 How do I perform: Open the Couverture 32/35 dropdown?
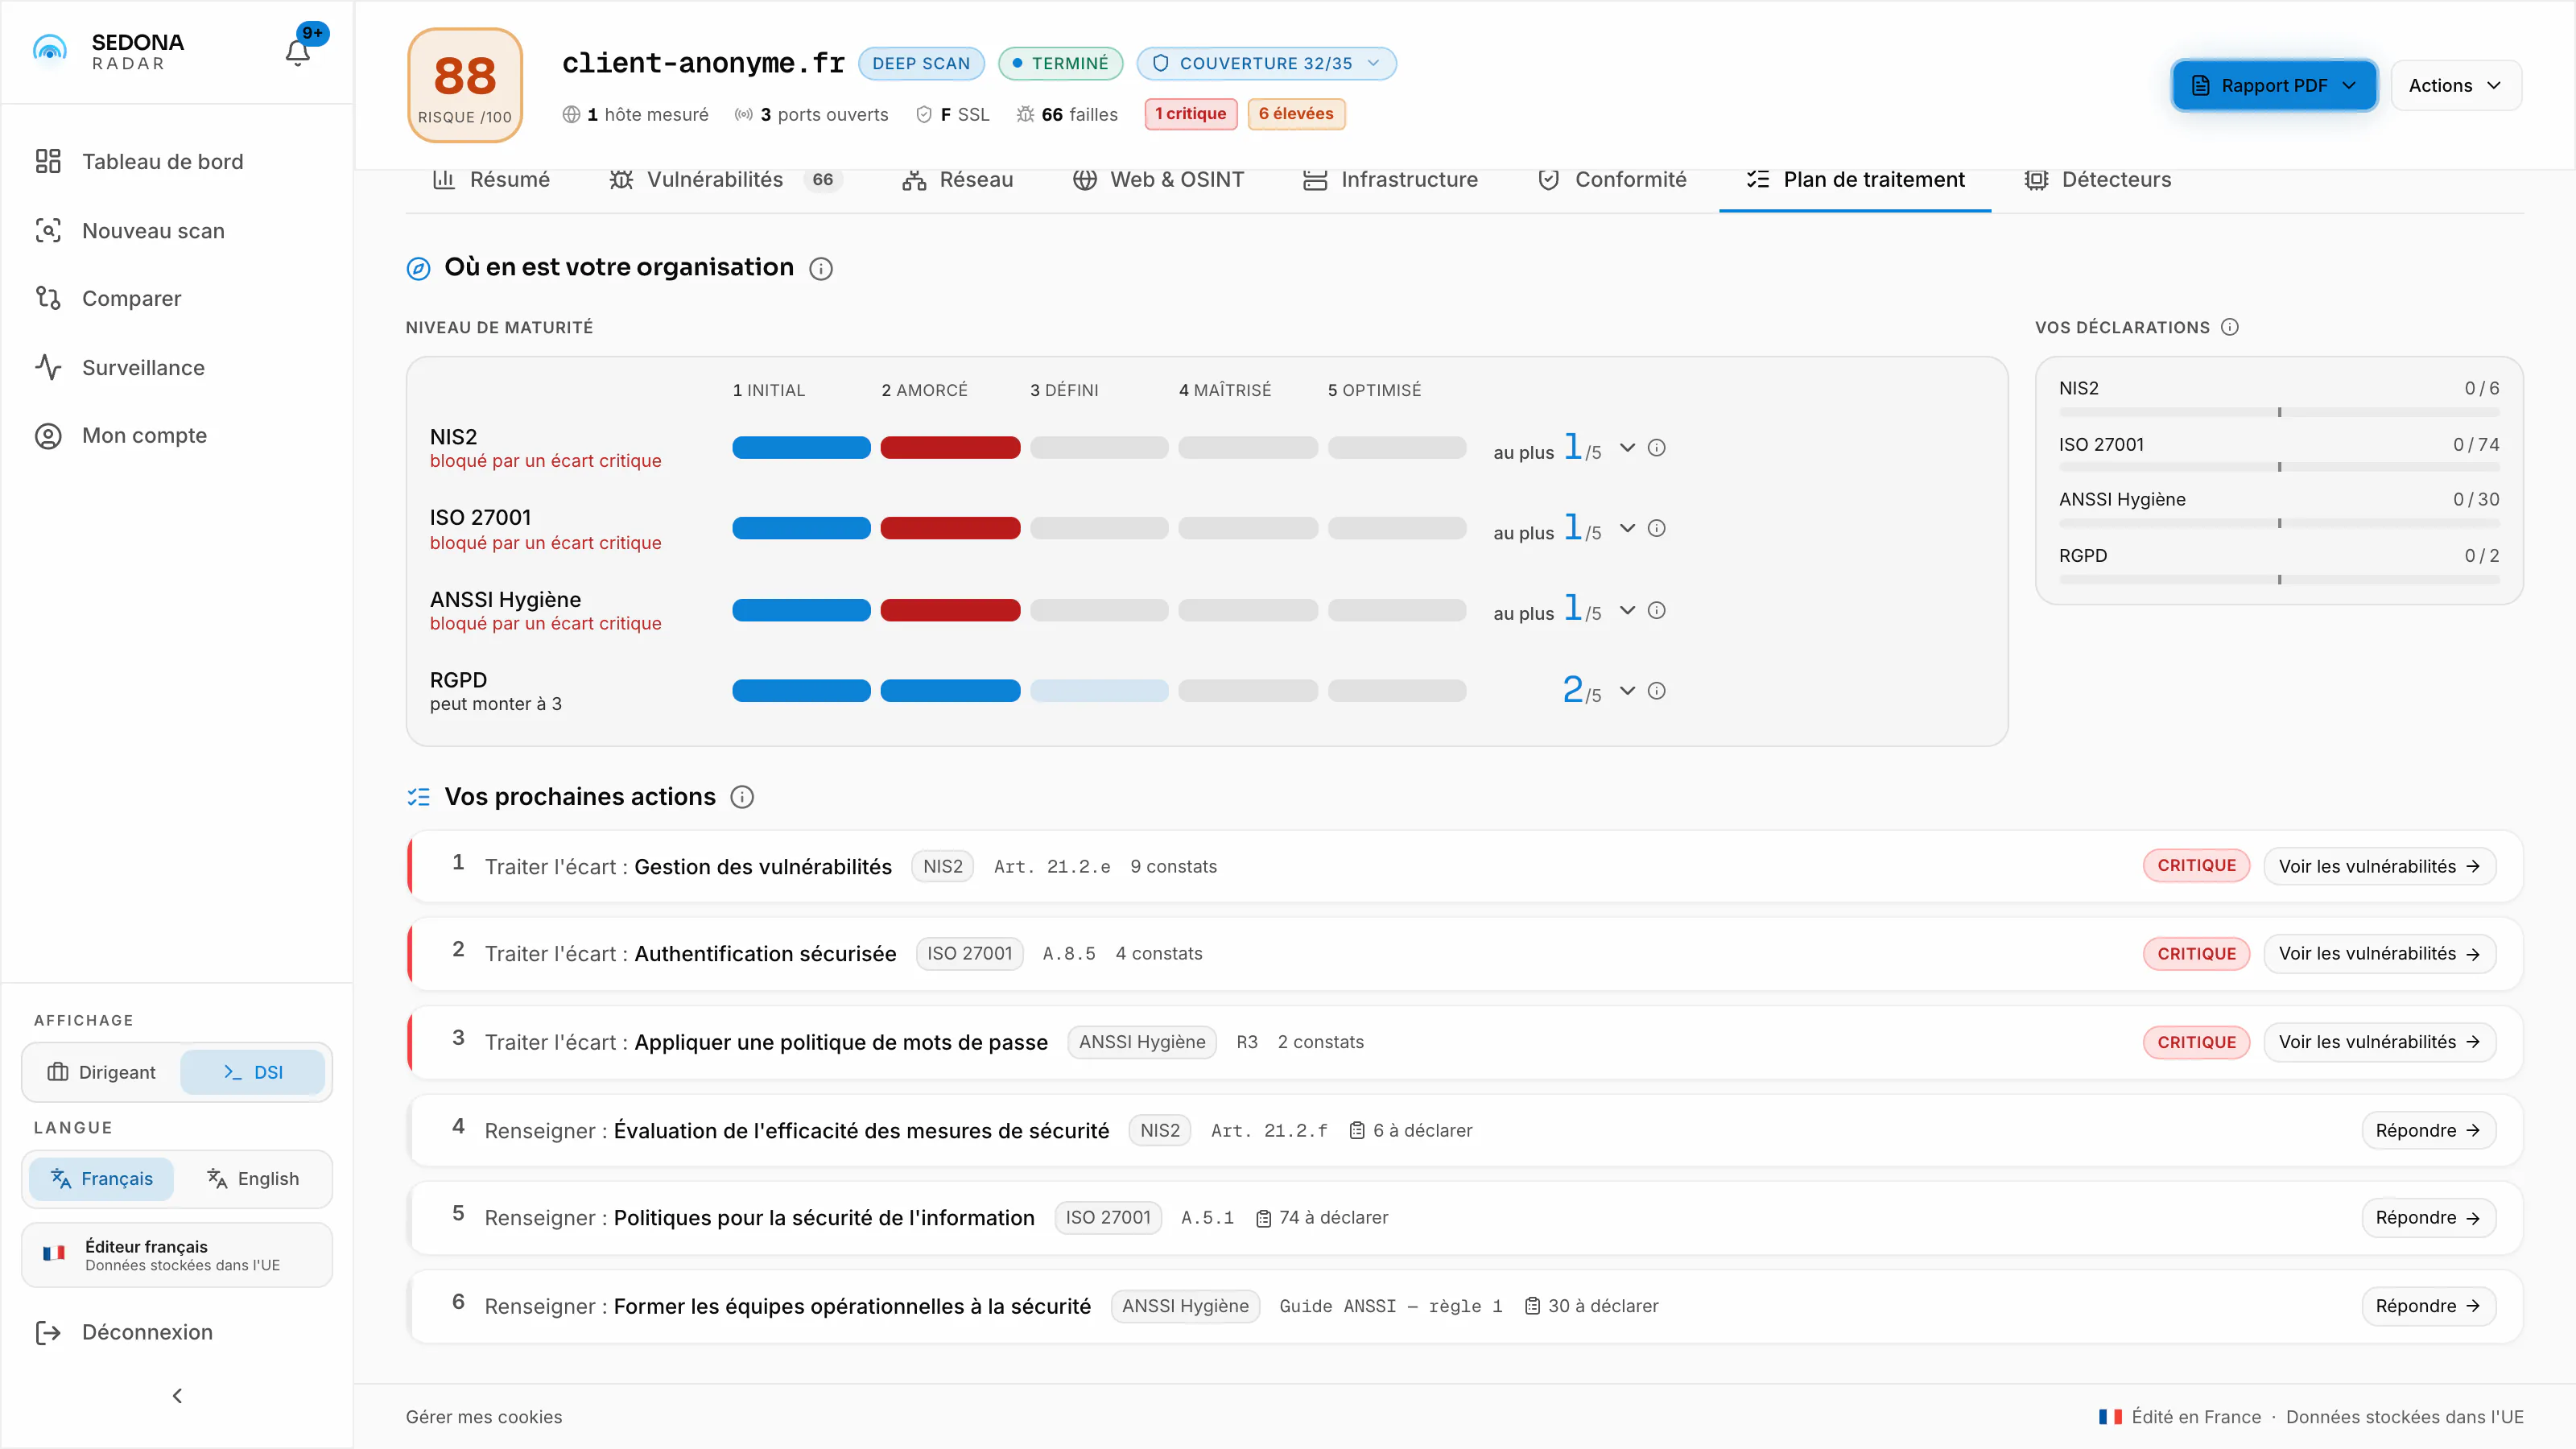tap(1266, 63)
